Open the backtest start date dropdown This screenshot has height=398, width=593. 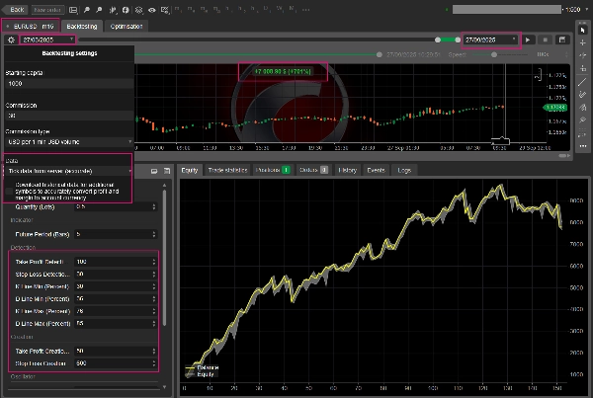(x=70, y=40)
